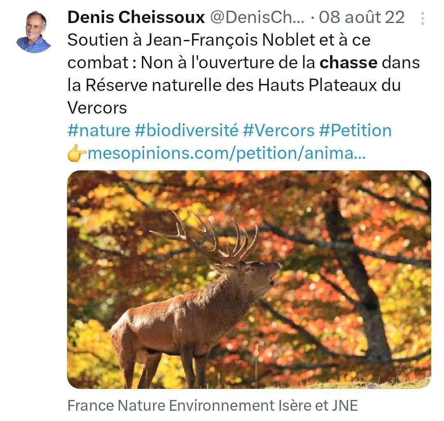The width and height of the screenshot is (444, 421).
Task: Follow the mesopinions.com petition link
Action: (226, 154)
